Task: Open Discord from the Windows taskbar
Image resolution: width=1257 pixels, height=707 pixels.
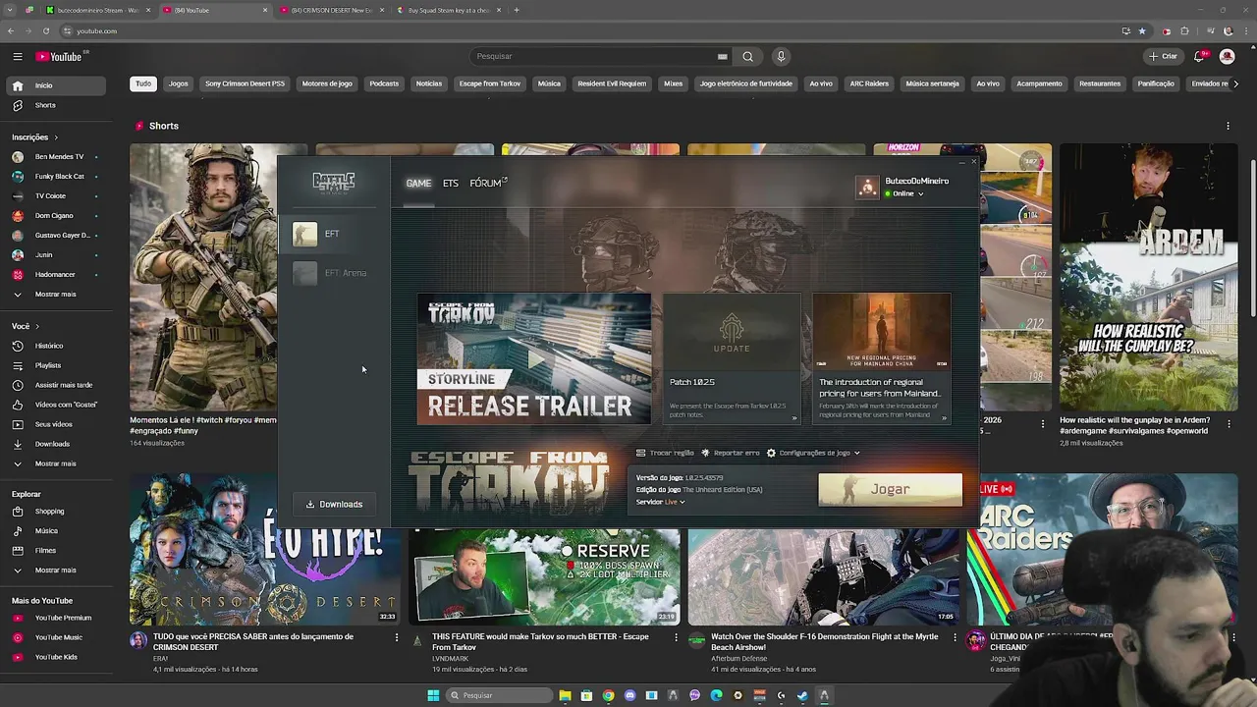Action: [x=629, y=695]
